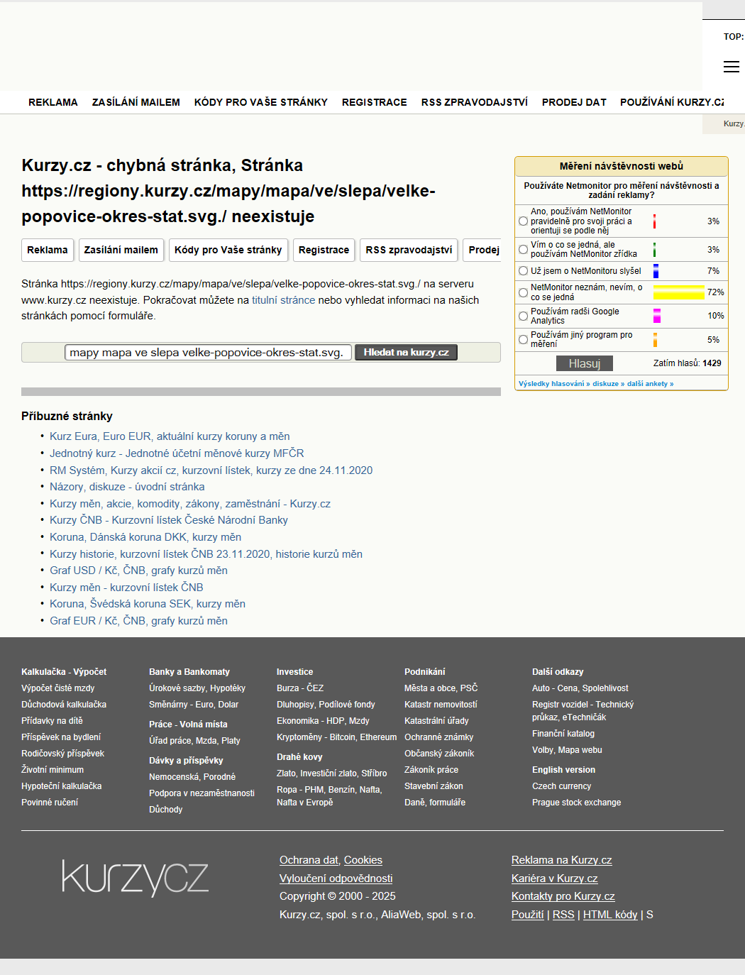
Task: Open footer link Burza - ČEZ
Action: 300,688
